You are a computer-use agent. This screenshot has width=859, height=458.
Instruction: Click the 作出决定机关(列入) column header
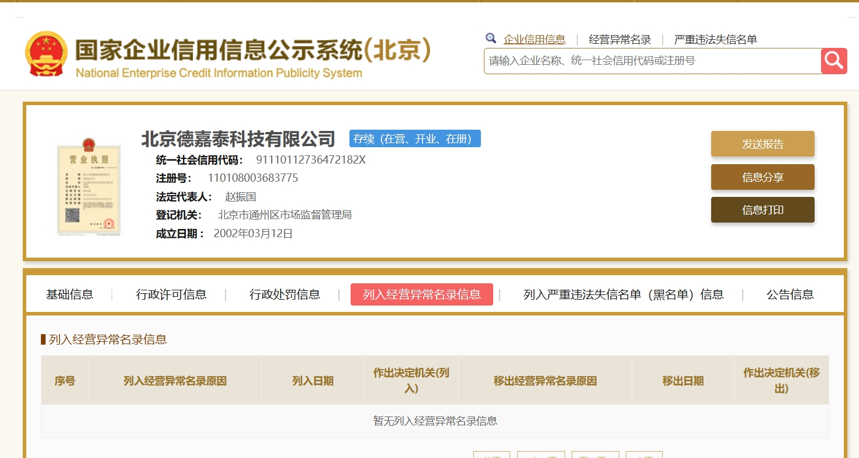coord(411,381)
